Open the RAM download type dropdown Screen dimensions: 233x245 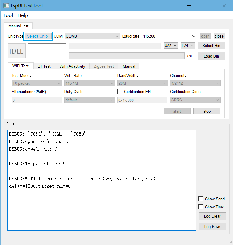pyautogui.click(x=188, y=46)
